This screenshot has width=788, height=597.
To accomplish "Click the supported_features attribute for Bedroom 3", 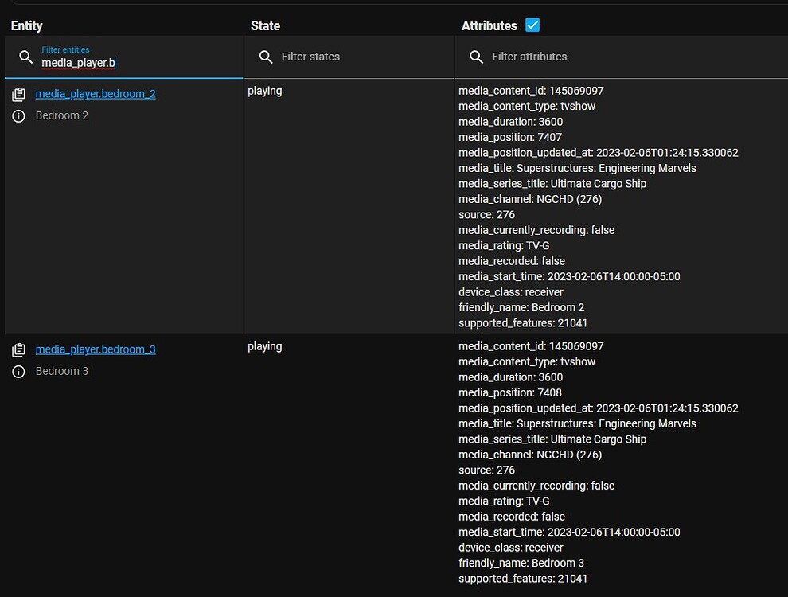I will [x=523, y=578].
